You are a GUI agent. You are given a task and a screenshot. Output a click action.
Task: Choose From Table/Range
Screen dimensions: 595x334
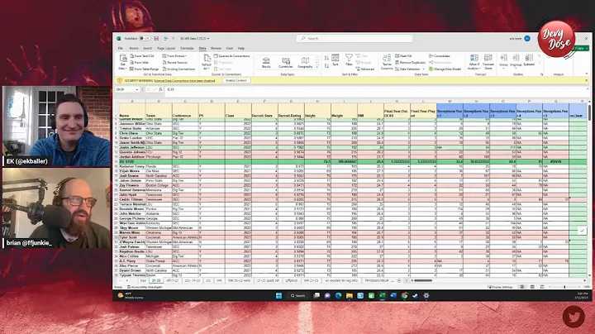pyautogui.click(x=145, y=69)
